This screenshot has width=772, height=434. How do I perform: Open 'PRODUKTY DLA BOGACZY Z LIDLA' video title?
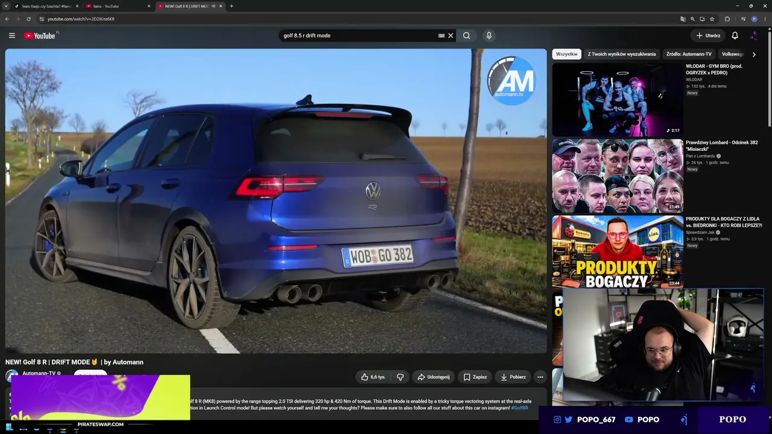724,222
